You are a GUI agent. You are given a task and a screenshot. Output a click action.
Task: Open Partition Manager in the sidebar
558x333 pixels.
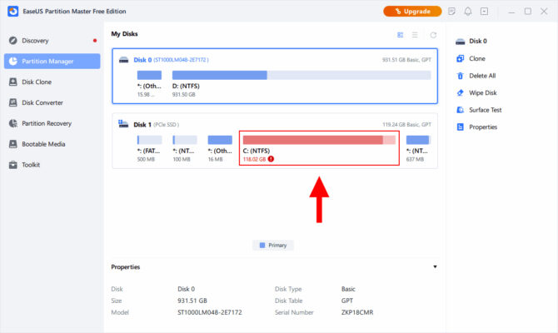(52, 61)
